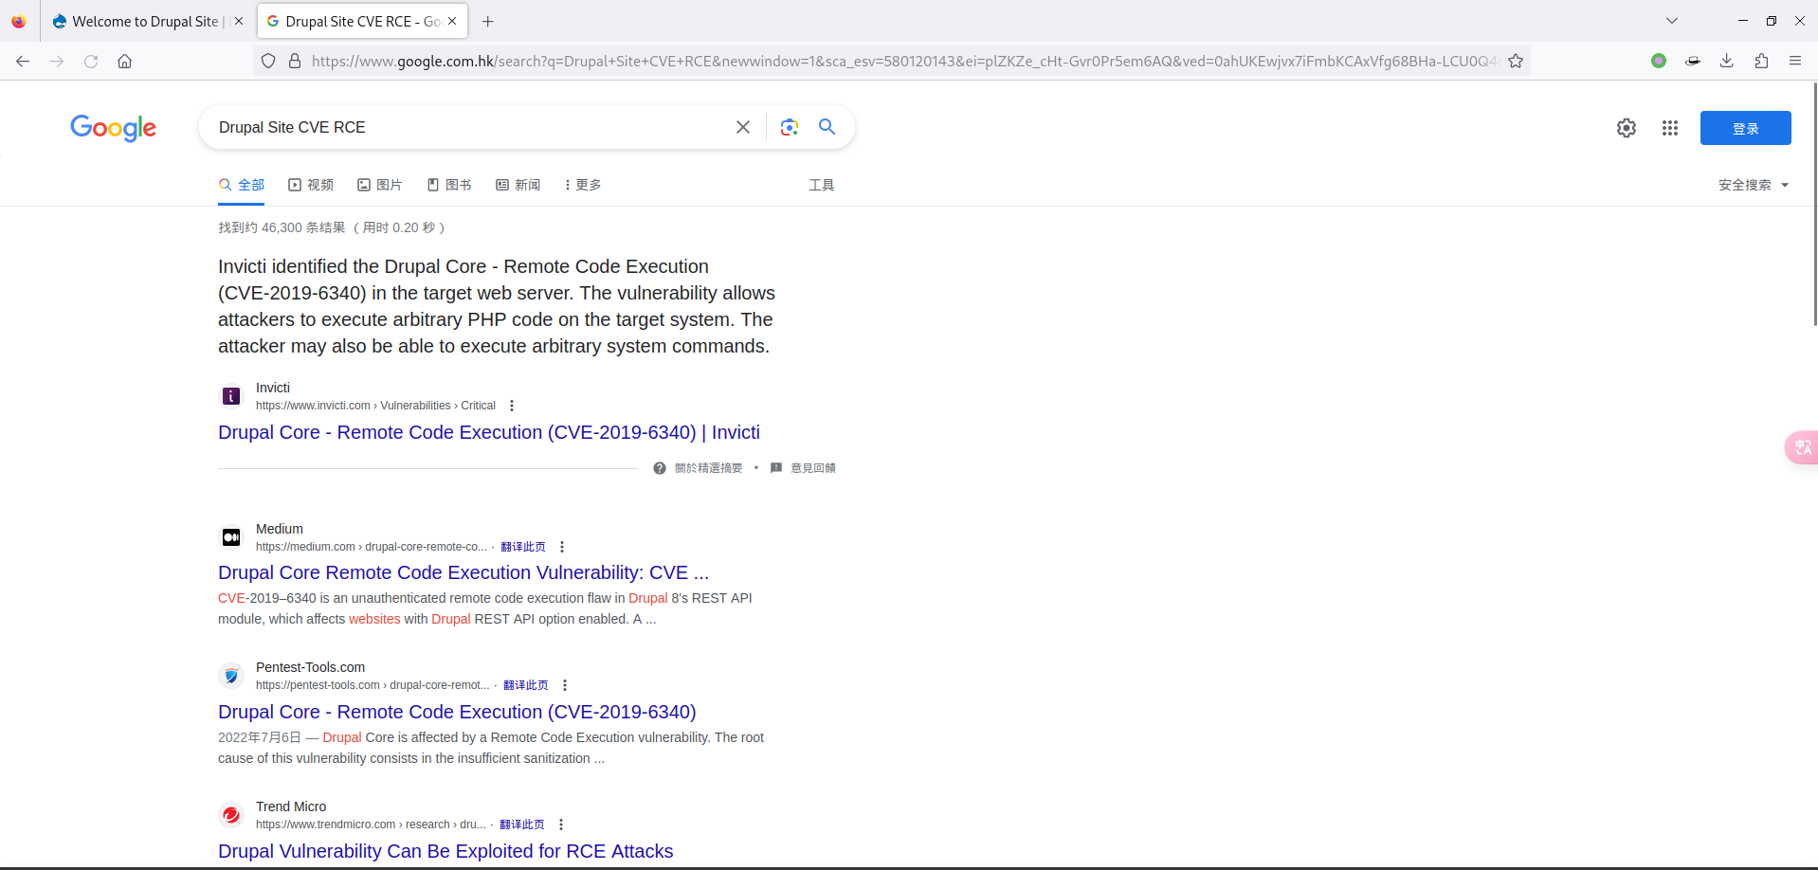View site security padlock information

(295, 61)
